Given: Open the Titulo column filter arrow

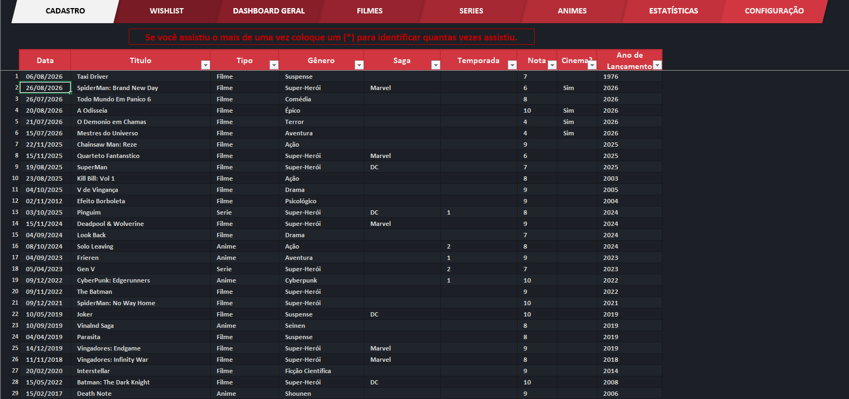Looking at the screenshot, I should click(205, 65).
